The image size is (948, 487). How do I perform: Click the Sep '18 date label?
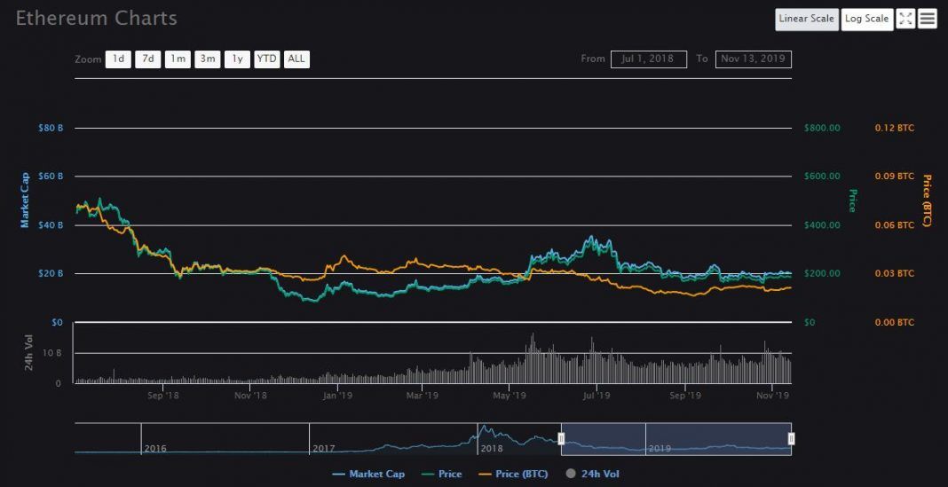163,396
